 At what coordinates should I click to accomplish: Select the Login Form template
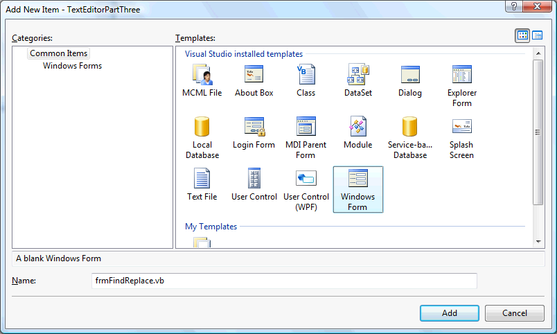point(254,133)
